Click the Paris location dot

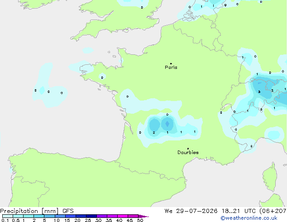pyautogui.click(x=171, y=63)
